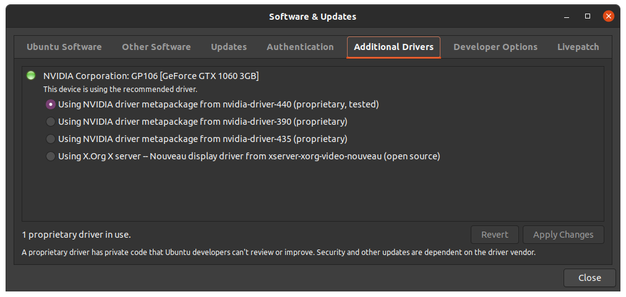This screenshot has height=297, width=626.
Task: Click the Software & Updates title bar
Action: pyautogui.click(x=312, y=17)
